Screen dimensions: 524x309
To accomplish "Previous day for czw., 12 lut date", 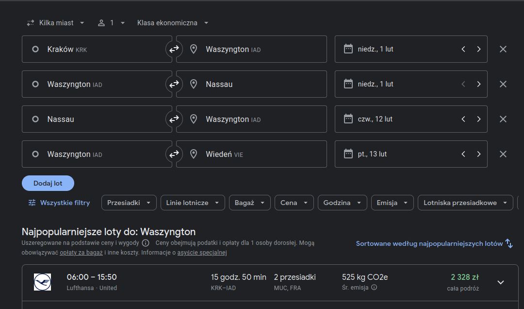I will pyautogui.click(x=463, y=119).
